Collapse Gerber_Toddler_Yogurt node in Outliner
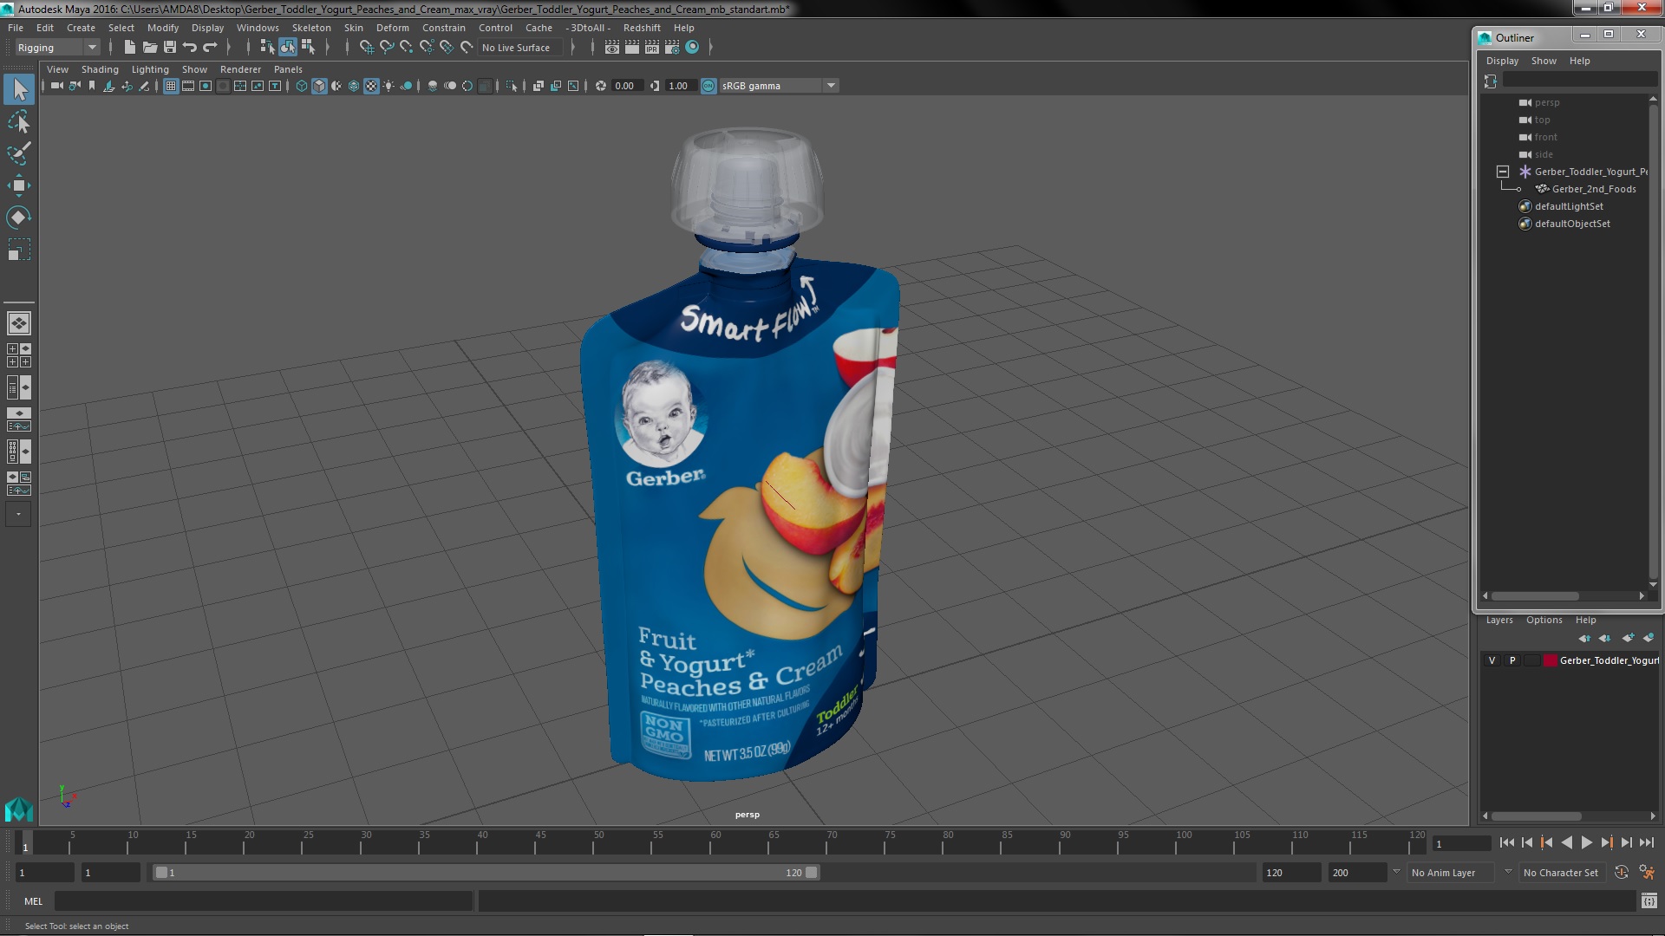The width and height of the screenshot is (1665, 936). click(x=1503, y=172)
